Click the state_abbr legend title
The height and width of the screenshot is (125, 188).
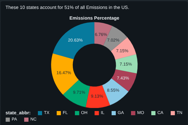[x=18, y=113]
